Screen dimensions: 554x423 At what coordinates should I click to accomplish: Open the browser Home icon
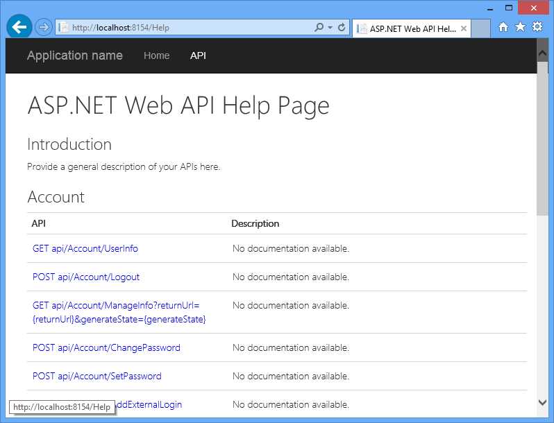pyautogui.click(x=503, y=27)
